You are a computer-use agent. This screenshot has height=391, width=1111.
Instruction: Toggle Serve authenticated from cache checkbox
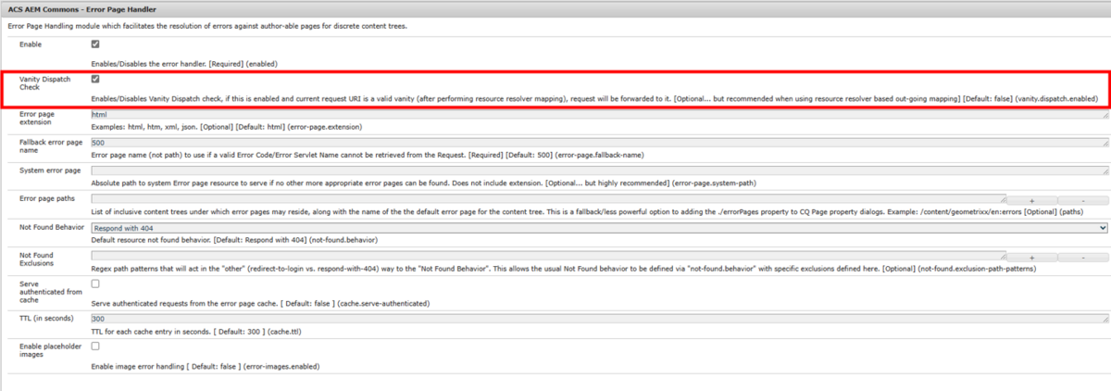(95, 284)
